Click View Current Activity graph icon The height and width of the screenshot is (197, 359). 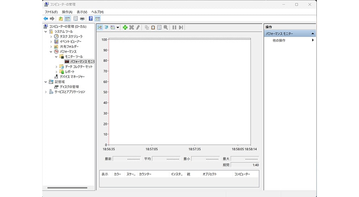click(100, 28)
